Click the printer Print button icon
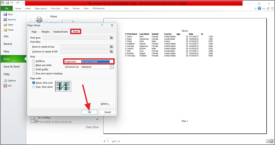Viewport: 275px width, 145px height. coord(39,19)
